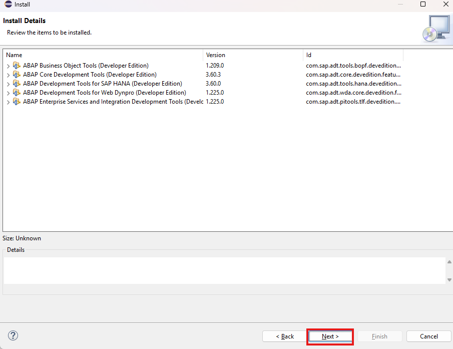The height and width of the screenshot is (349, 453).
Task: Click the ABAP Enterprise Services feature icon
Action: 17,102
